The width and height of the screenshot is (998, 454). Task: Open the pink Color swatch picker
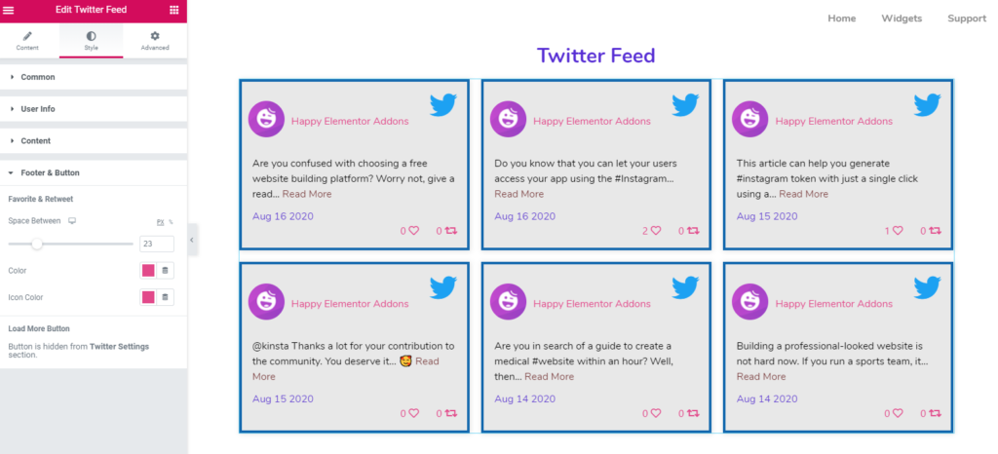148,270
